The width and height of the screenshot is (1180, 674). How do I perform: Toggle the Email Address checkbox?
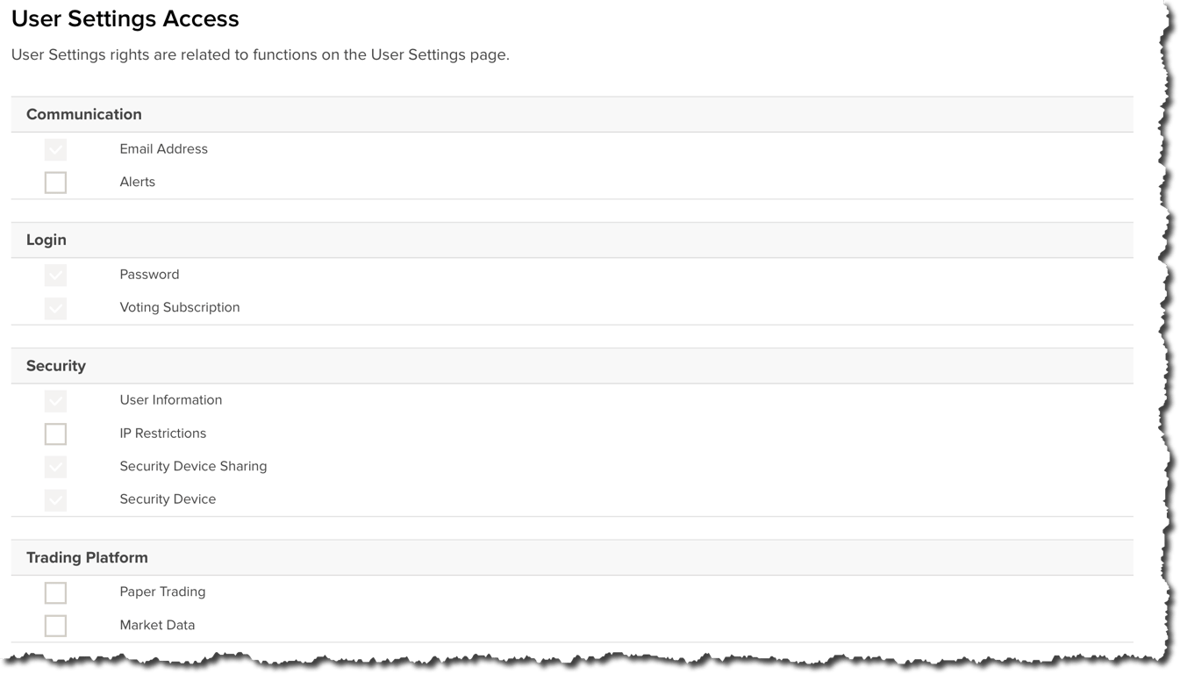point(55,149)
